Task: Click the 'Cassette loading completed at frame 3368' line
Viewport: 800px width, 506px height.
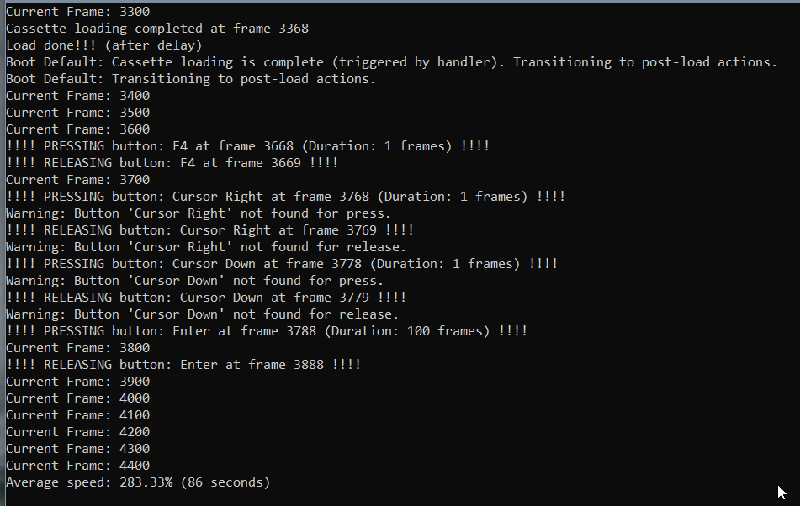Action: tap(157, 29)
